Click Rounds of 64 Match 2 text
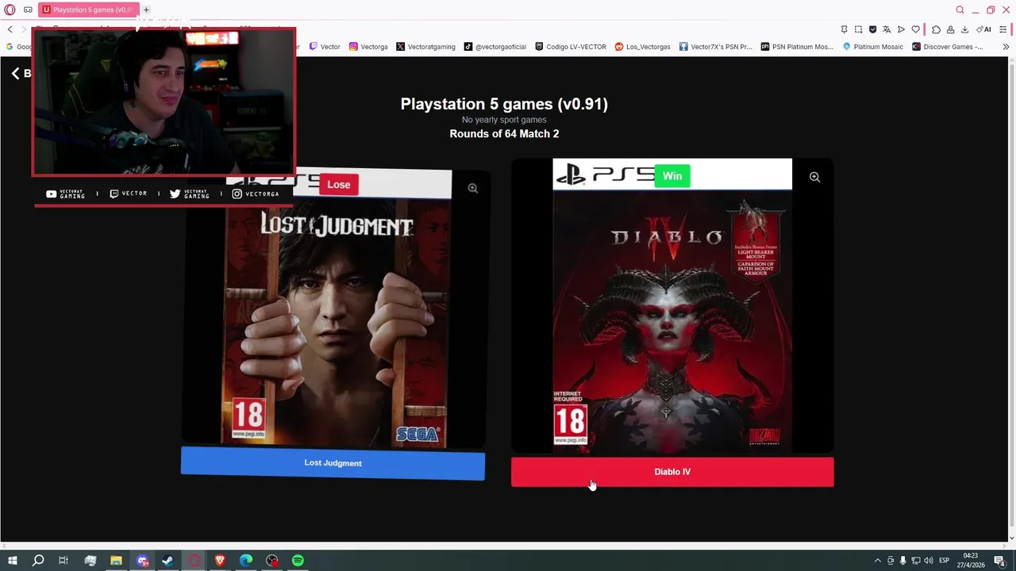This screenshot has height=571, width=1016. [504, 133]
